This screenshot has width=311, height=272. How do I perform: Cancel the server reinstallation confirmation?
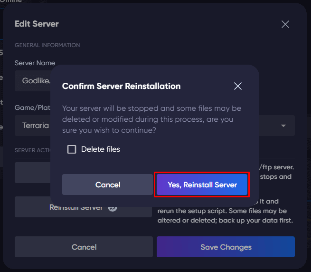[x=107, y=185]
